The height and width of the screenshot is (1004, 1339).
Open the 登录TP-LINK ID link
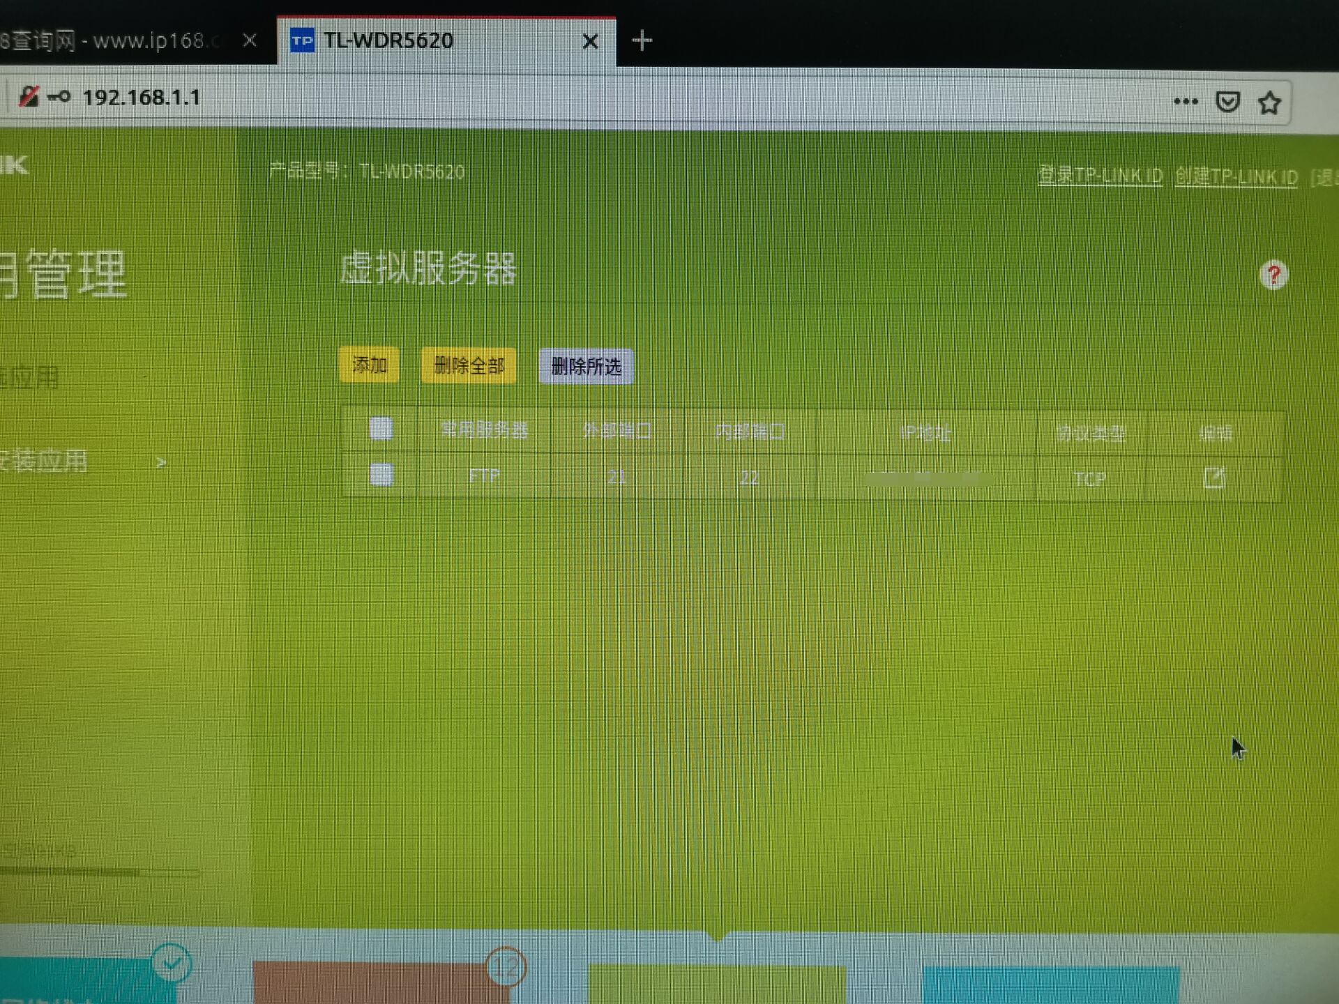click(1100, 175)
